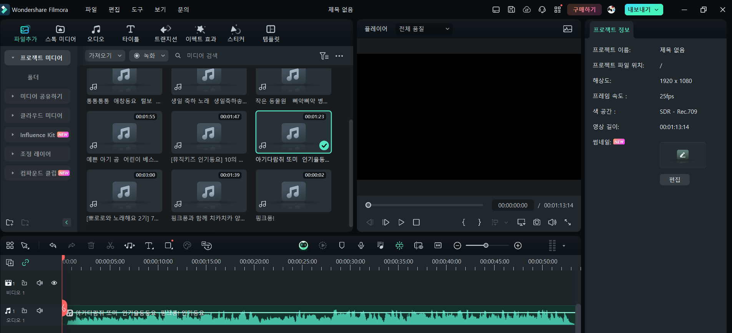
Task: Take a snapshot with the camera icon
Action: (537, 222)
